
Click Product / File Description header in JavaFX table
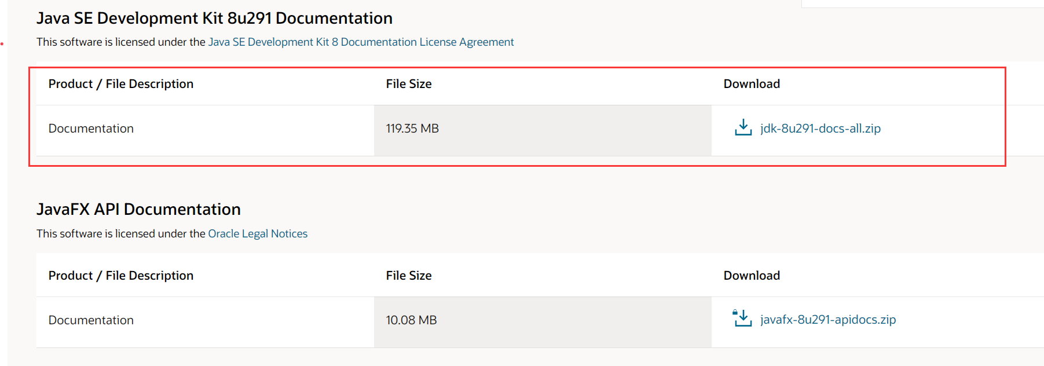pyautogui.click(x=121, y=276)
